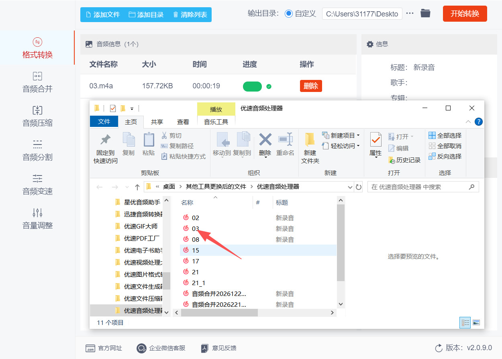This screenshot has height=359, width=502.
Task: Click 清除列表 to clear the list
Action: click(x=190, y=14)
